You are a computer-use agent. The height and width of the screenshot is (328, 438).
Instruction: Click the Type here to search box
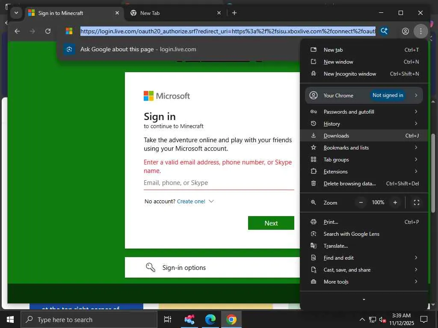[89, 319]
